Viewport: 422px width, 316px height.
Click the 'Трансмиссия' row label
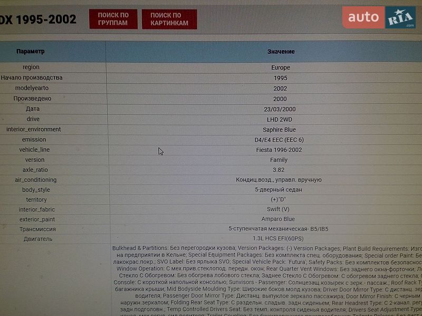coord(37,230)
